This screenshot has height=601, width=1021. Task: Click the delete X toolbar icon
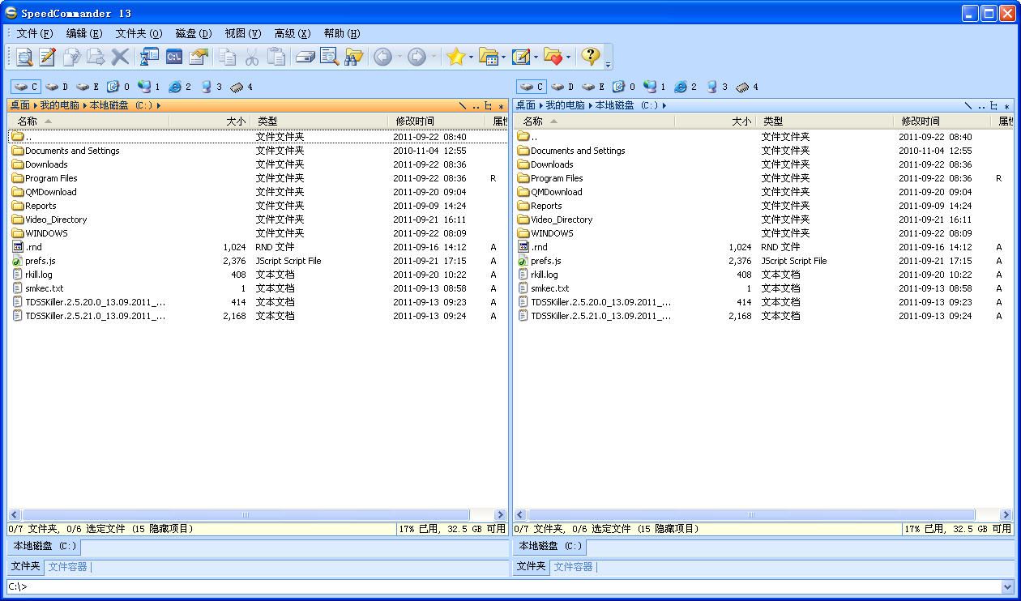[x=120, y=57]
